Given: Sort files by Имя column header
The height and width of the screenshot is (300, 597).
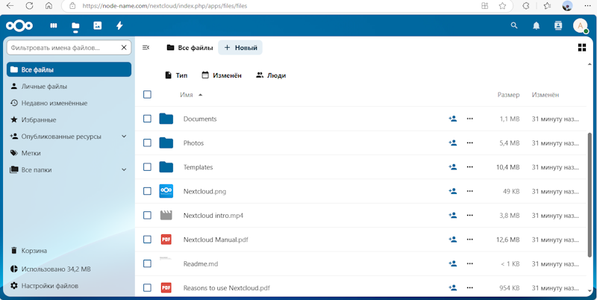Looking at the screenshot, I should tap(191, 95).
